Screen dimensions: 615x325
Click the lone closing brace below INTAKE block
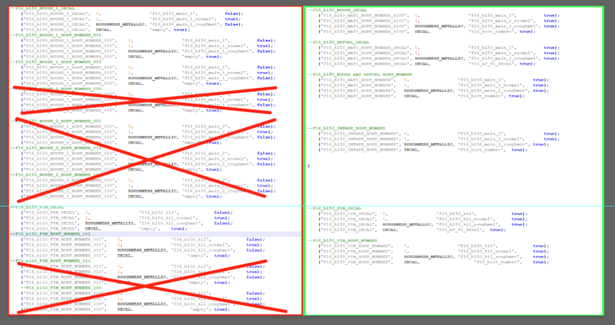click(x=309, y=166)
